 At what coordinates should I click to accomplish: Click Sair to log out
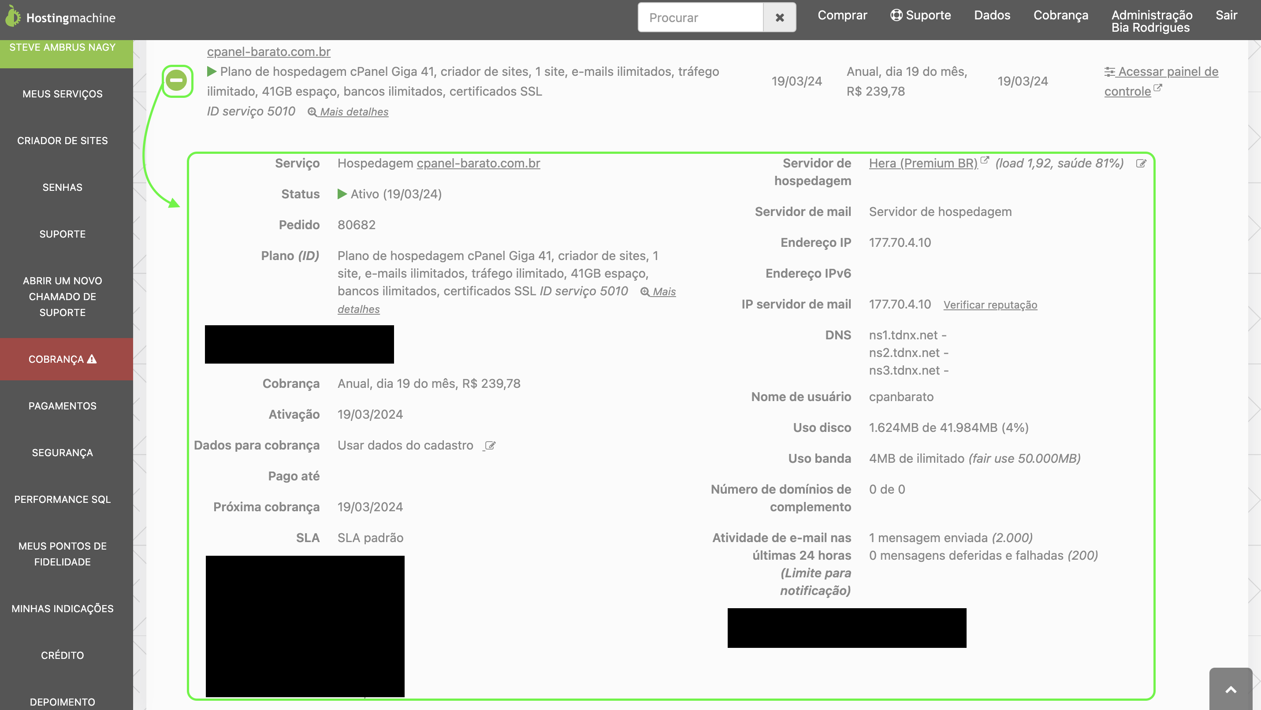1226,15
